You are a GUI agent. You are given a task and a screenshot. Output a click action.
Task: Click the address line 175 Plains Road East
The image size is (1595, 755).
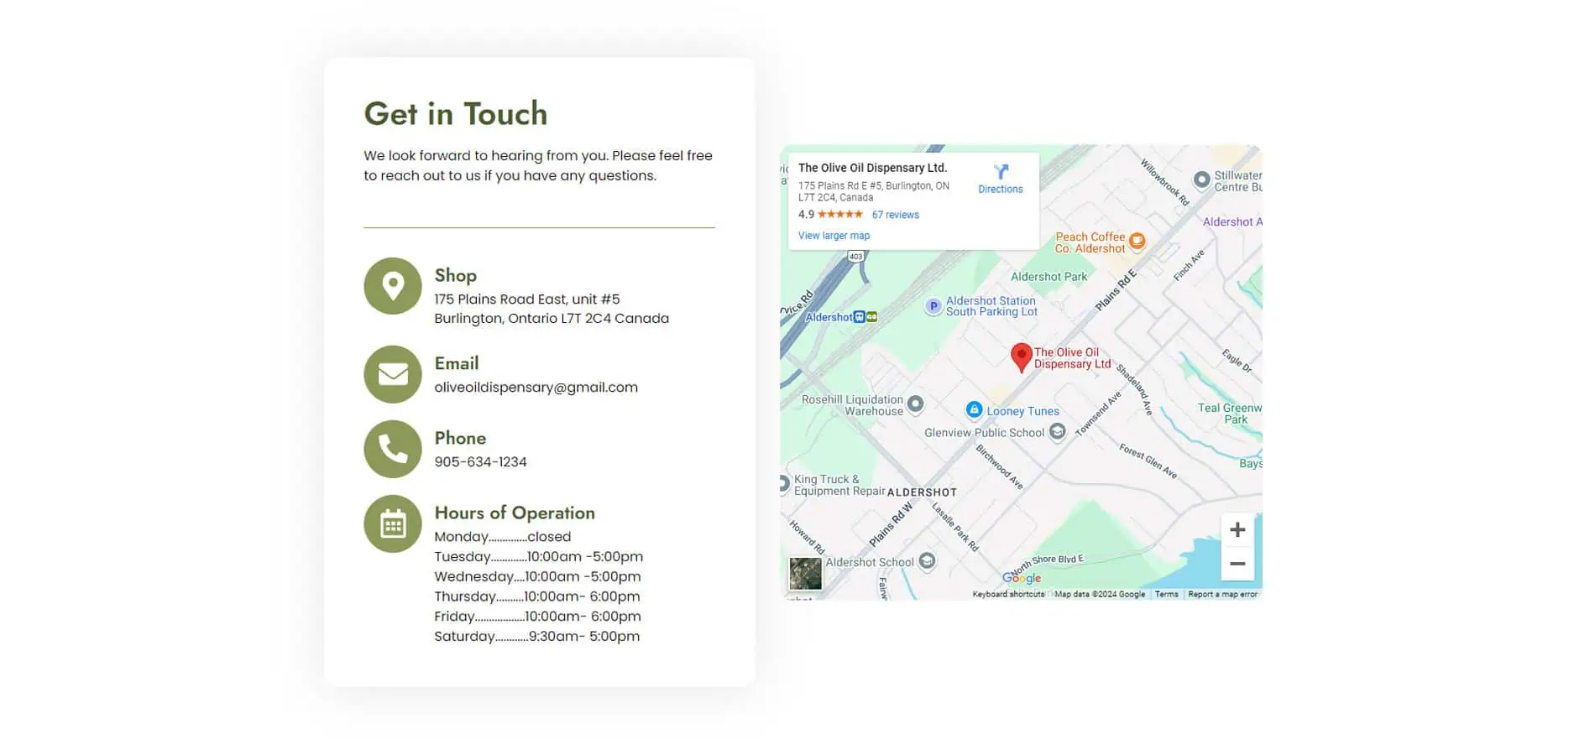point(526,299)
